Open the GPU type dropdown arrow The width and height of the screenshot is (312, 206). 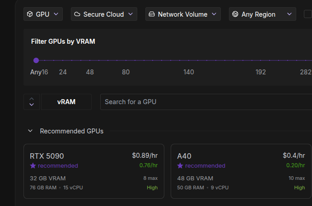click(x=56, y=14)
